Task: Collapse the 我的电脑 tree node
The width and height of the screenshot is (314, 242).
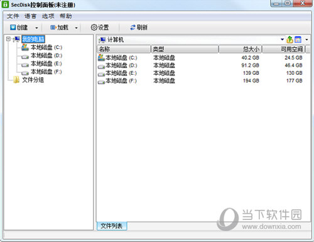Action: click(8, 39)
